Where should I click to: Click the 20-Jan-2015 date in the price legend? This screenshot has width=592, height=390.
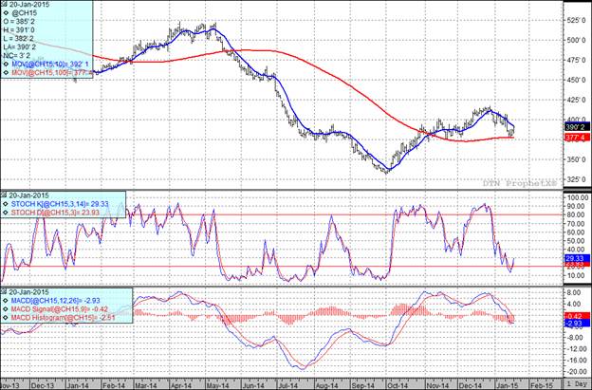[28, 4]
